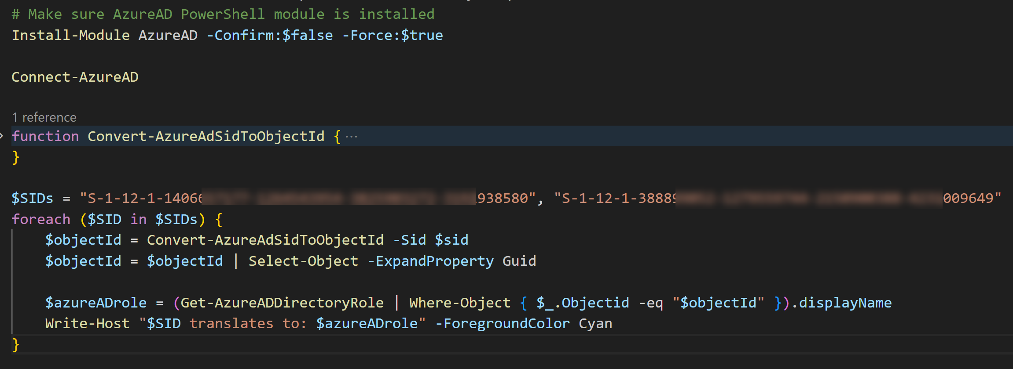Expand the folded Convert-AzureAdSidToObjectId function chevron
This screenshot has width=1013, height=369.
(x=2, y=136)
